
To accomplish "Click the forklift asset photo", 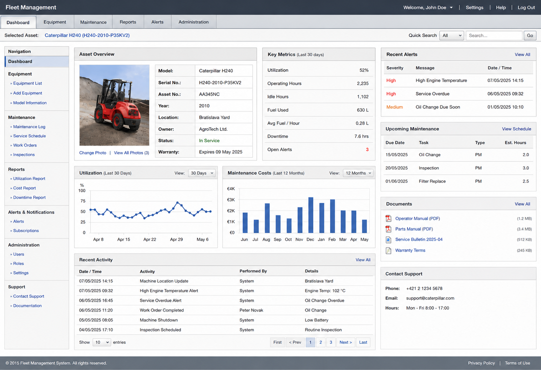I will [x=114, y=105].
